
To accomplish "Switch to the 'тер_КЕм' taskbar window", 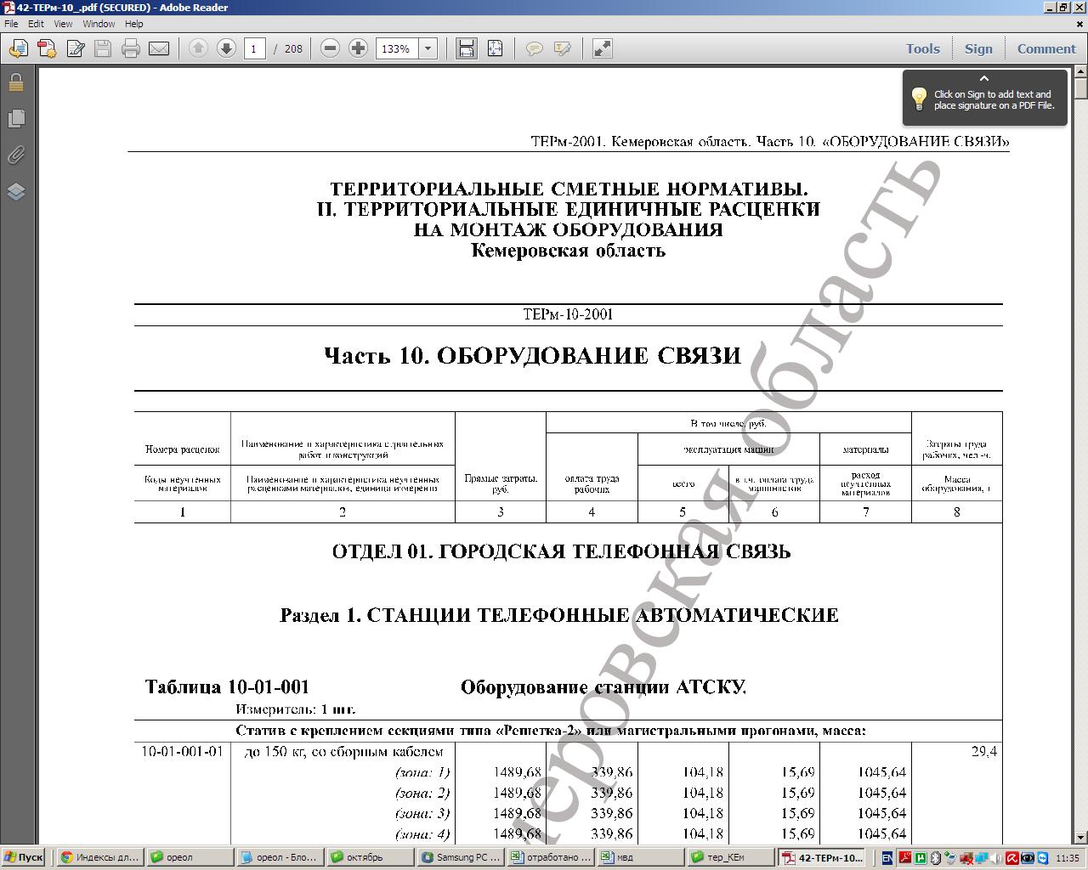I will 732,857.
